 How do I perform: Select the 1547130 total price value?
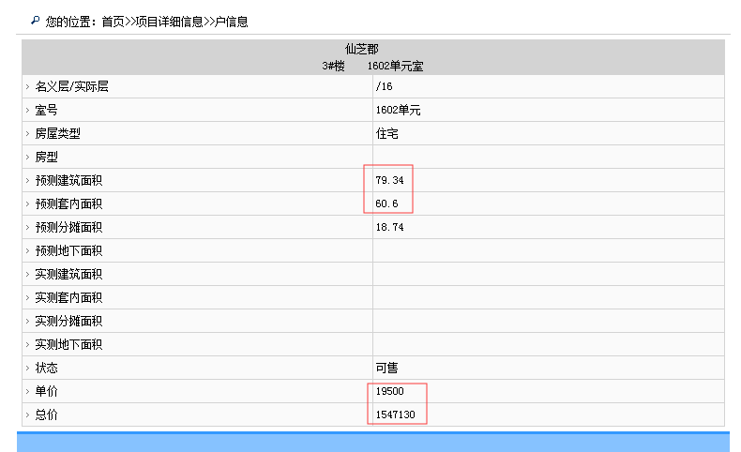coord(396,414)
